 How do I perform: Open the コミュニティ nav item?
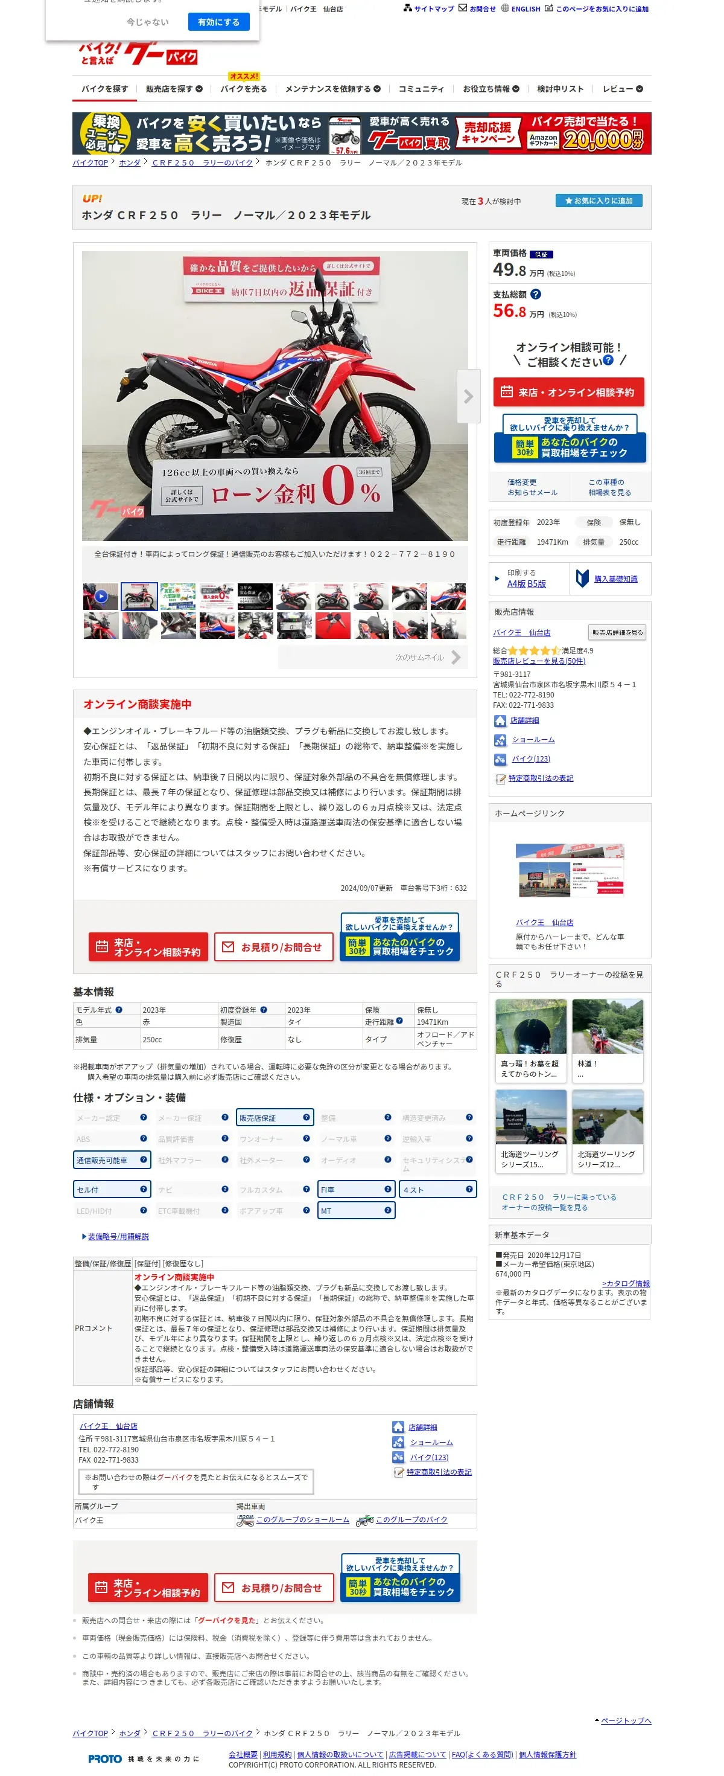(x=422, y=89)
